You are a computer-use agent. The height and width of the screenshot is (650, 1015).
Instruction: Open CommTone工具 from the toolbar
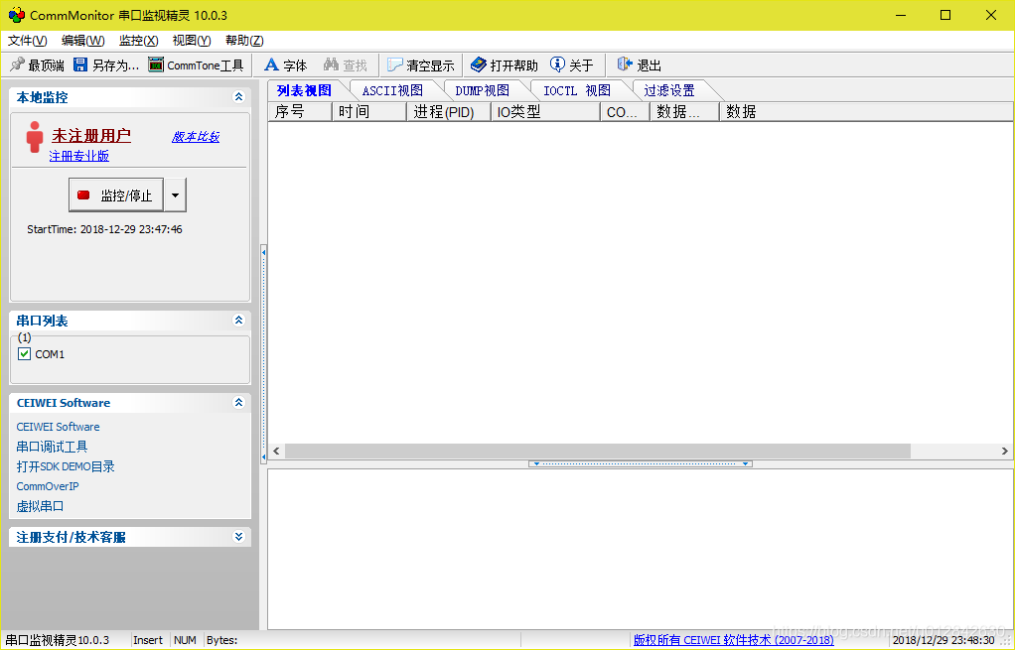[196, 65]
